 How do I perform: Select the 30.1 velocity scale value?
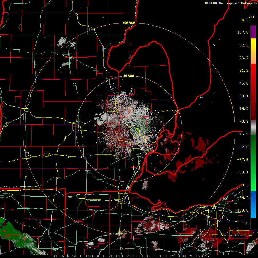click(x=244, y=96)
